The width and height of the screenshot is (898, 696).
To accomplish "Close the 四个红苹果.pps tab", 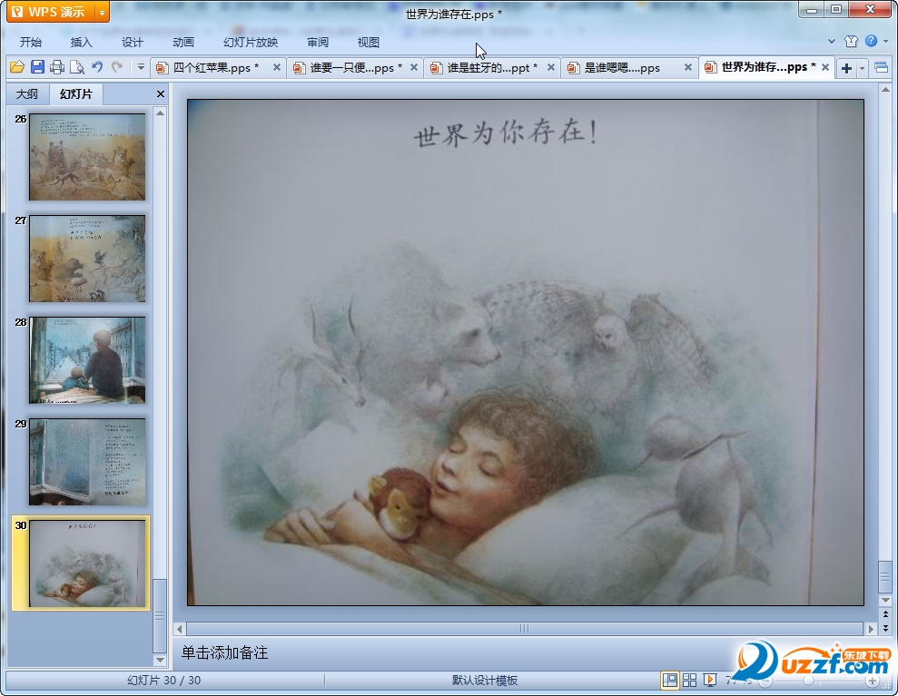I will (x=277, y=67).
